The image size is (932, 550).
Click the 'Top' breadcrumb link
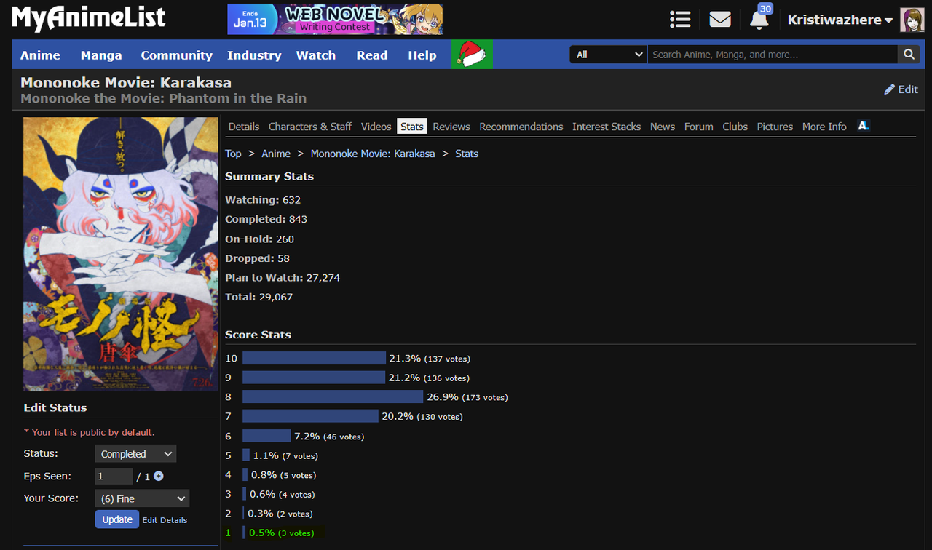click(x=233, y=154)
